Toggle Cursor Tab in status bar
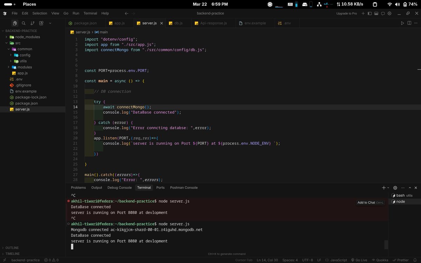The width and height of the screenshot is (421, 263). tap(244, 260)
